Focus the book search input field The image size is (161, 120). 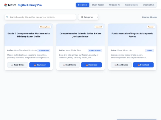[x=40, y=17]
